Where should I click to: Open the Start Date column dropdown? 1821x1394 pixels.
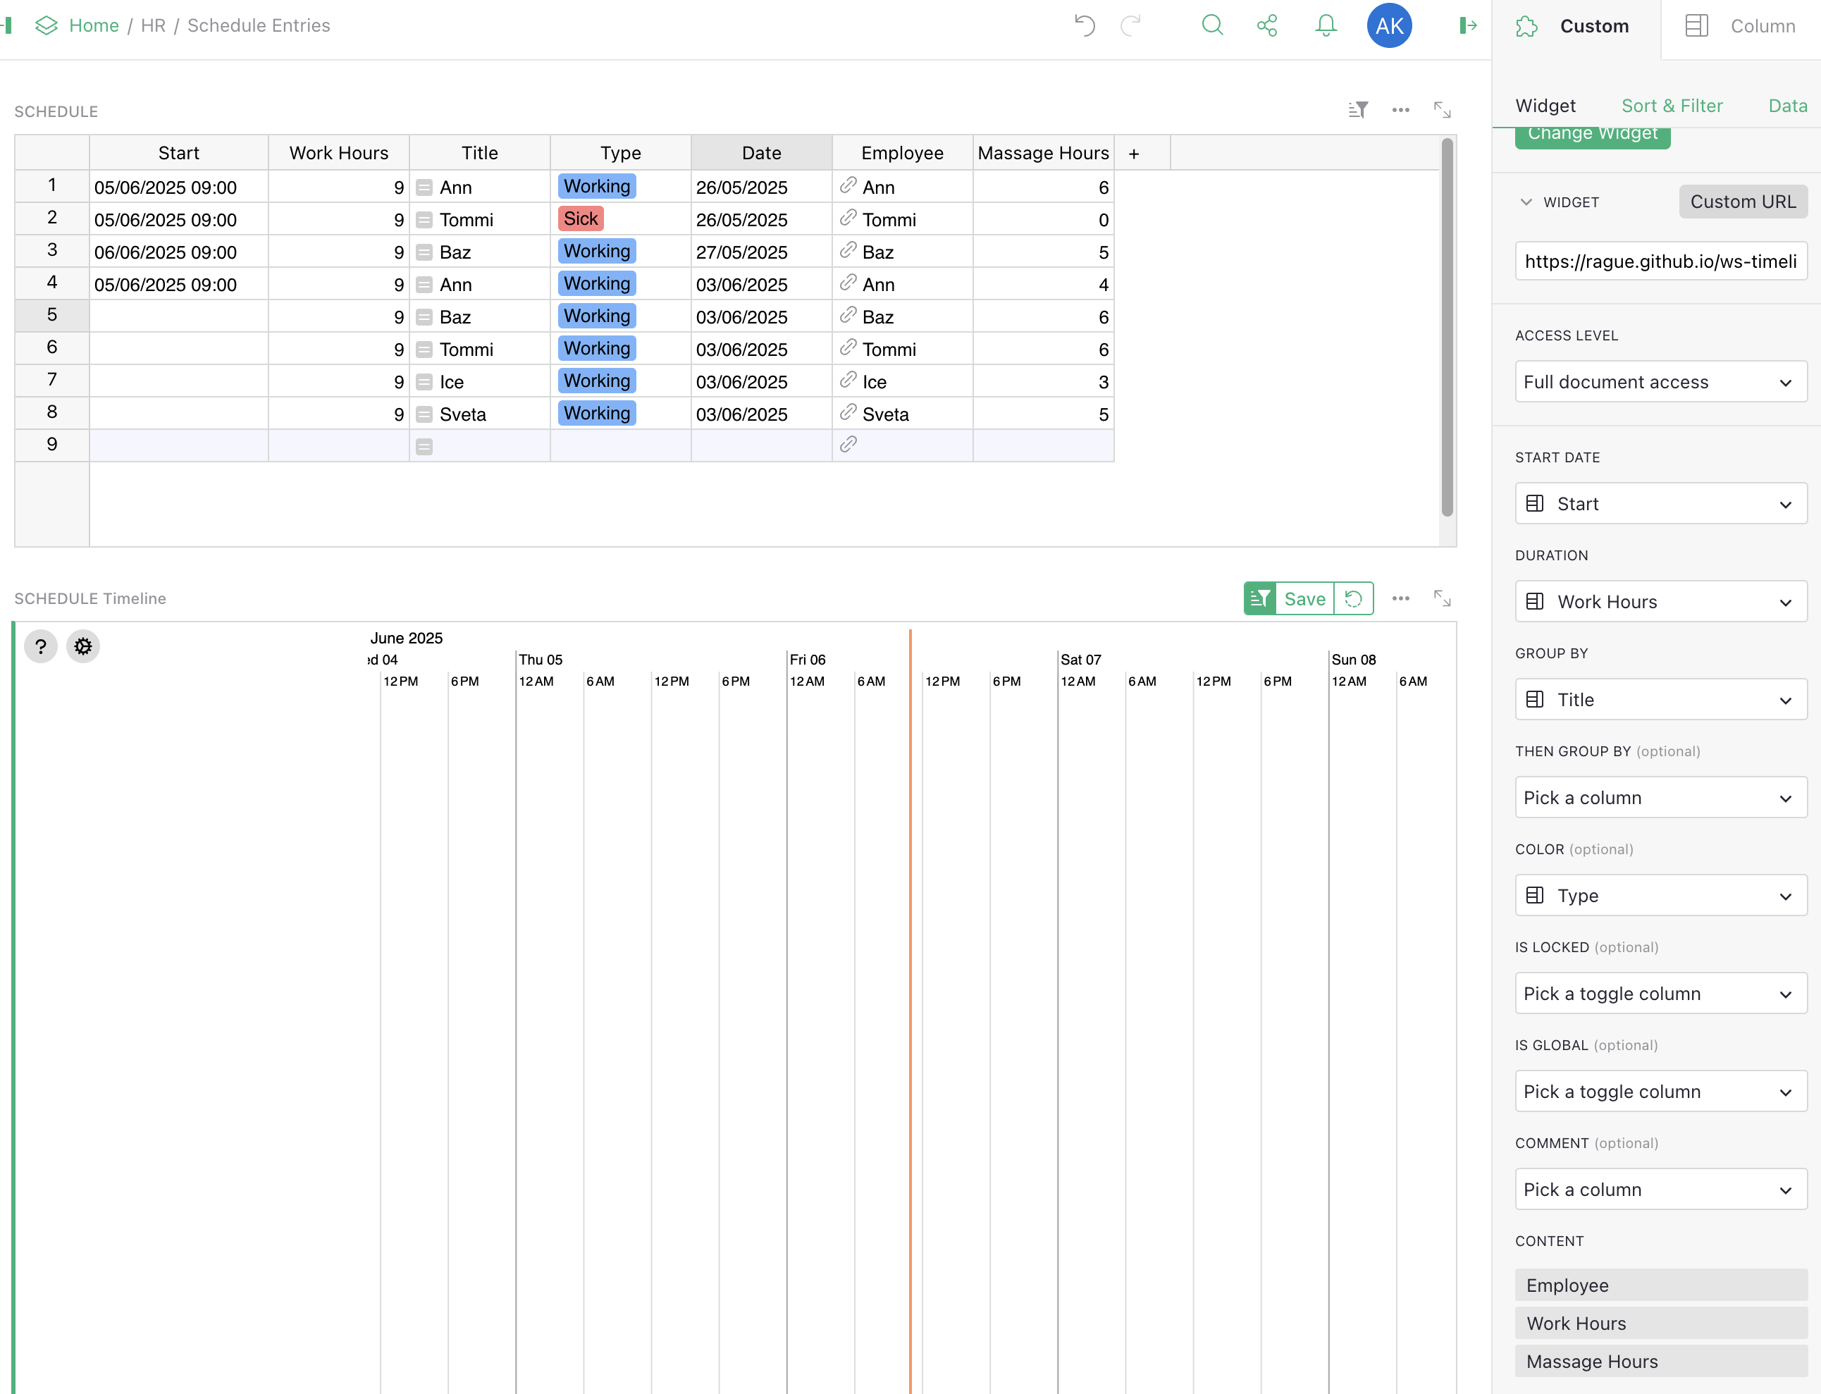[x=1661, y=504]
